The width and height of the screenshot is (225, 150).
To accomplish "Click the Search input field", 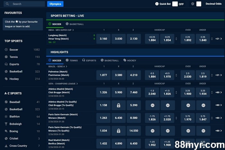I will pos(24,4).
